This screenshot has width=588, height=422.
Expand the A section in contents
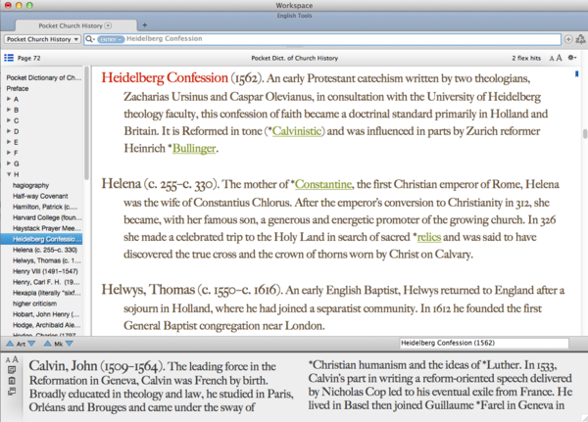[9, 99]
